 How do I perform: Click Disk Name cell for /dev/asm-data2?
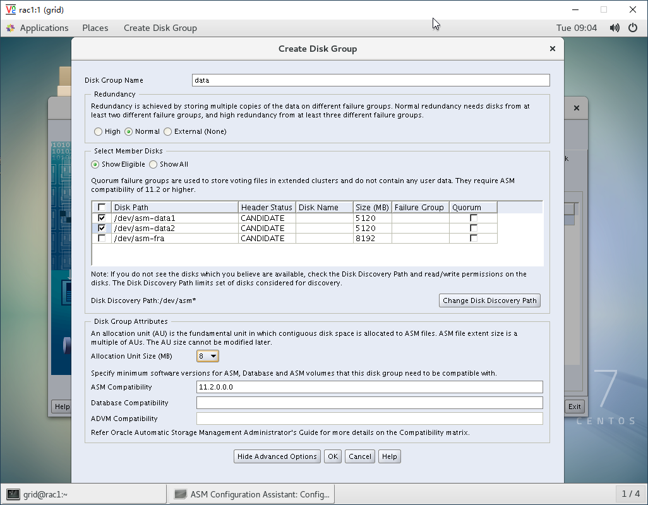click(325, 228)
